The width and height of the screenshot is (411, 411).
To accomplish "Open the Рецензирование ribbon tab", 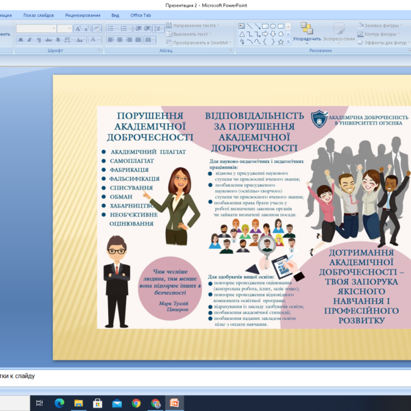I will 82,14.
